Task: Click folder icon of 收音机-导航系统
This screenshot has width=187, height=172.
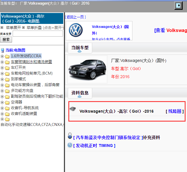Action: tap(7, 108)
